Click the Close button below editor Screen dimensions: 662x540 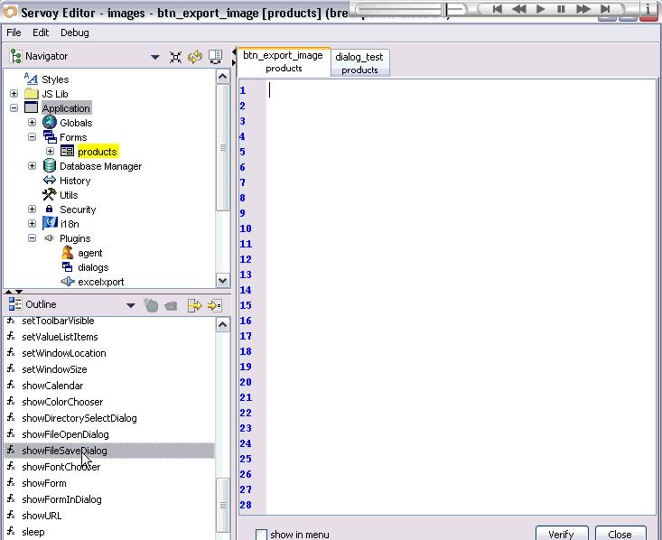620,534
